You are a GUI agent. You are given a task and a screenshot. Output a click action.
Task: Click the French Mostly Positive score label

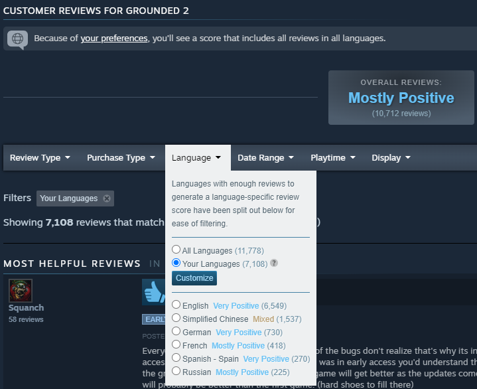coord(238,346)
